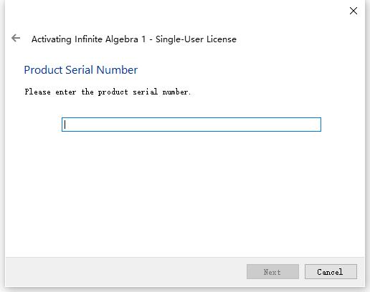Focus the product serial number field
Screen dimensions: 370x292
191,125
